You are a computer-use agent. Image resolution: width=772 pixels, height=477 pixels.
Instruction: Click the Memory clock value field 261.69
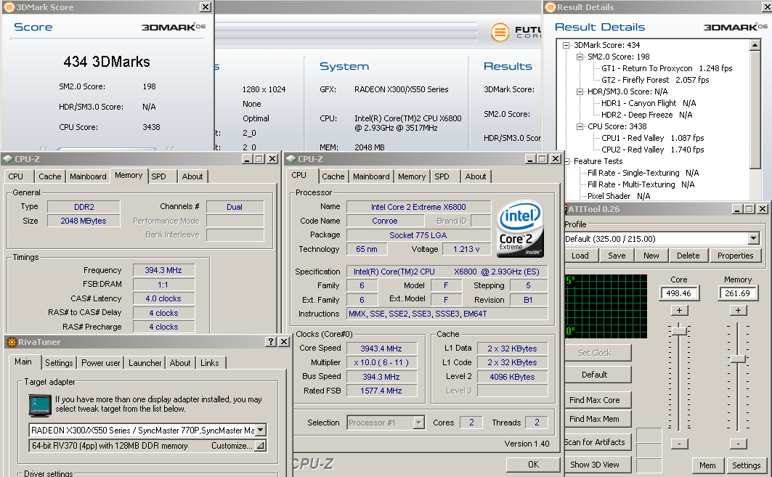point(738,293)
